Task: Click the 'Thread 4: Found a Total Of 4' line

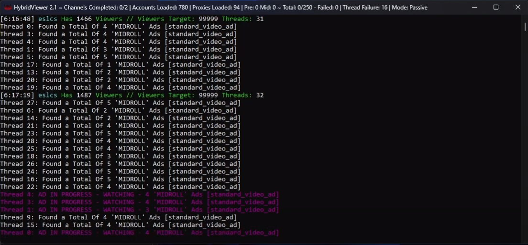Action: pyautogui.click(x=119, y=42)
